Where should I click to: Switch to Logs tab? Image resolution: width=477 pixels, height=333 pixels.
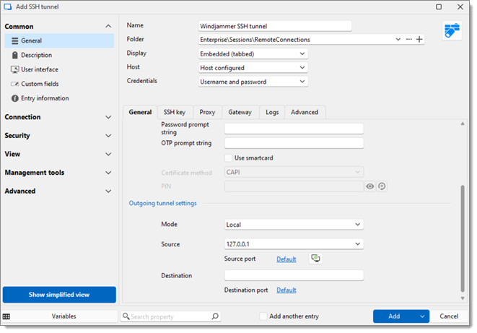(272, 112)
